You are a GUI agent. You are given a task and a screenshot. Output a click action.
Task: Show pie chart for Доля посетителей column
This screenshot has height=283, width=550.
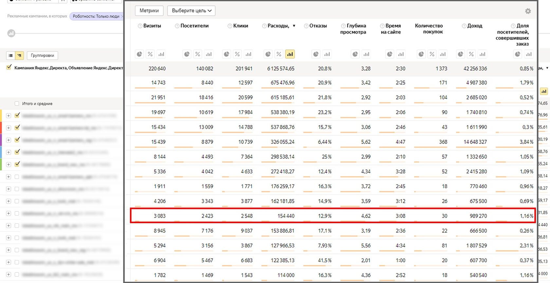pos(518,54)
